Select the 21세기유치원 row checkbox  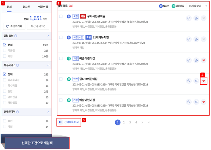61,37
